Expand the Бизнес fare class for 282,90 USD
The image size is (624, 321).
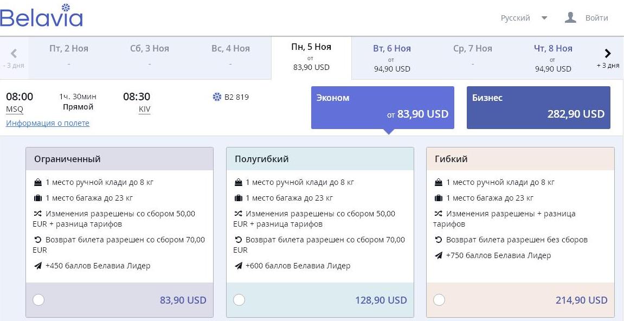(x=538, y=107)
